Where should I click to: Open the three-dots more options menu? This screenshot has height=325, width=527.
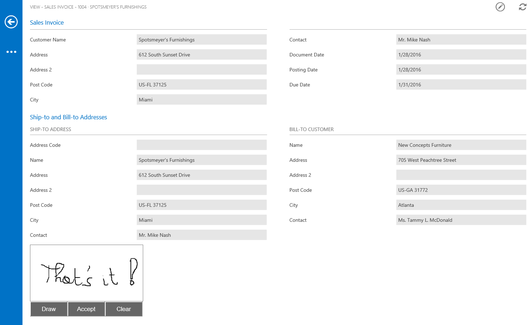pyautogui.click(x=11, y=52)
